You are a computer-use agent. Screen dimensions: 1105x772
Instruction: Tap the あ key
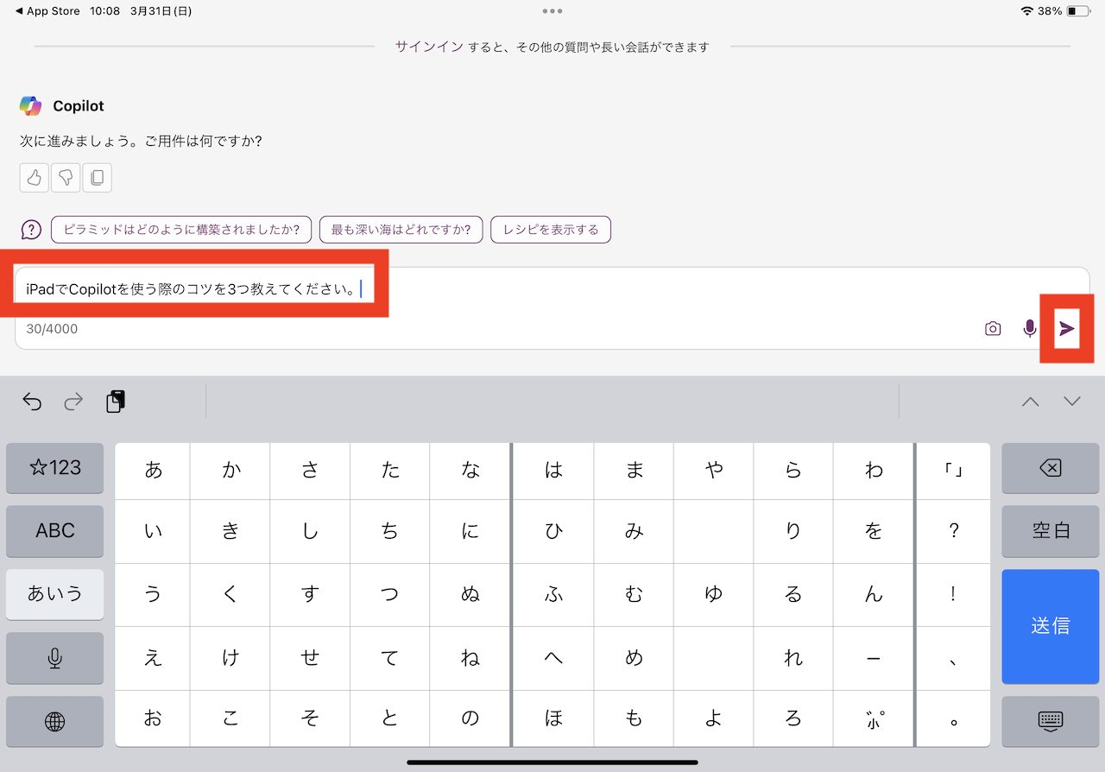click(153, 471)
